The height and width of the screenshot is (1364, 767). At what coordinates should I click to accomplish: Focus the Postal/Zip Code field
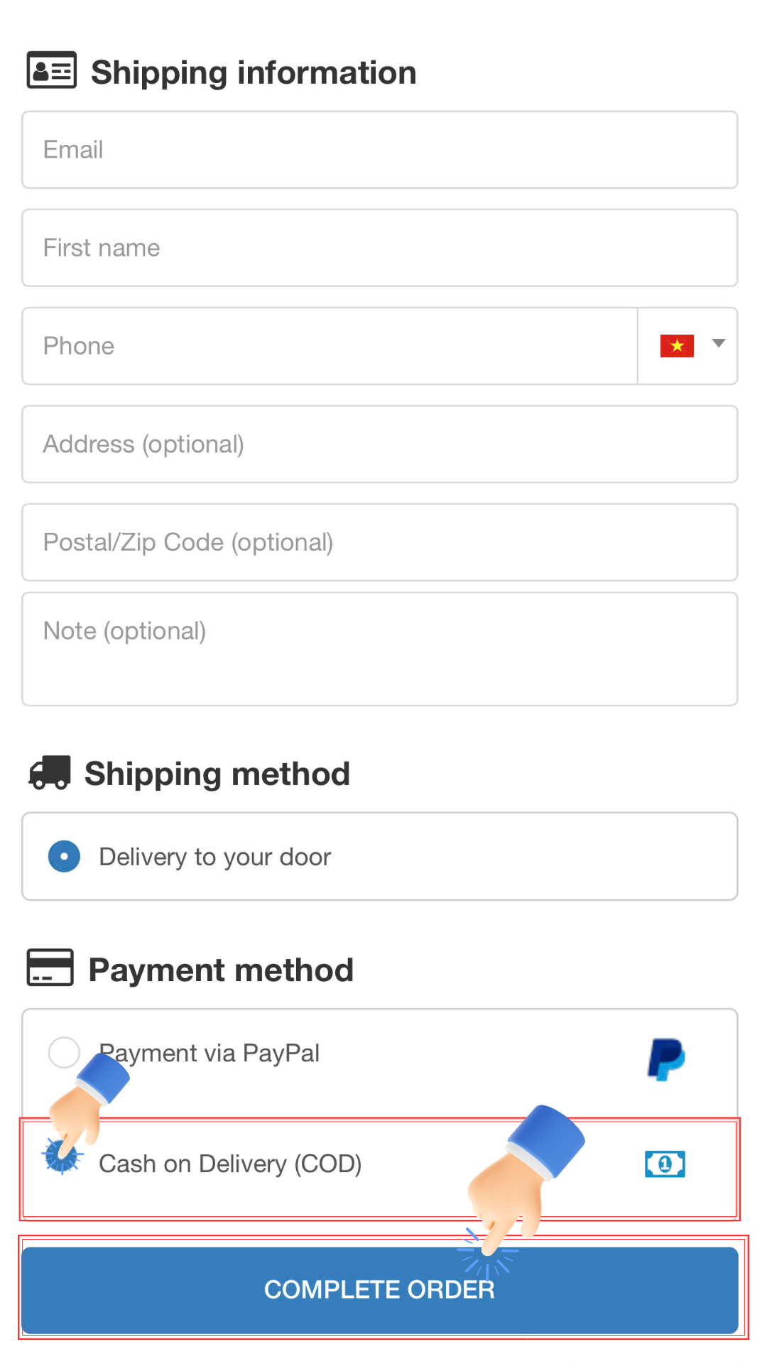tap(379, 542)
